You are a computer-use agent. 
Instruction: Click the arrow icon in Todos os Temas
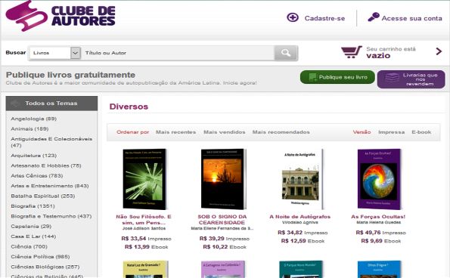coord(15,103)
